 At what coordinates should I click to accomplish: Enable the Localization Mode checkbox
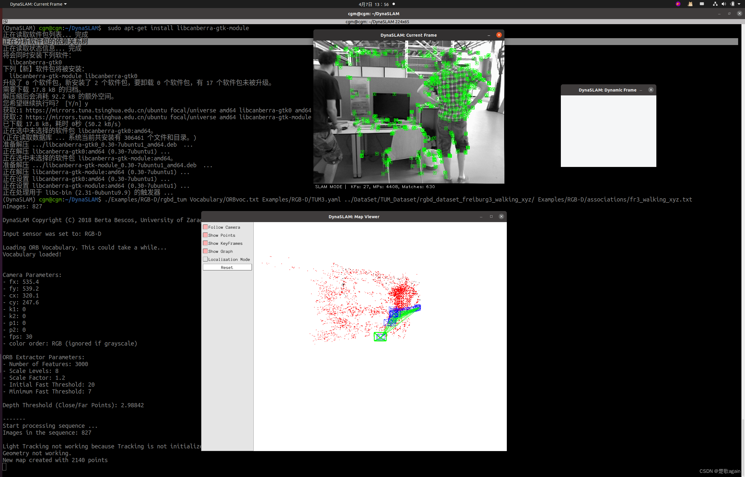point(205,259)
